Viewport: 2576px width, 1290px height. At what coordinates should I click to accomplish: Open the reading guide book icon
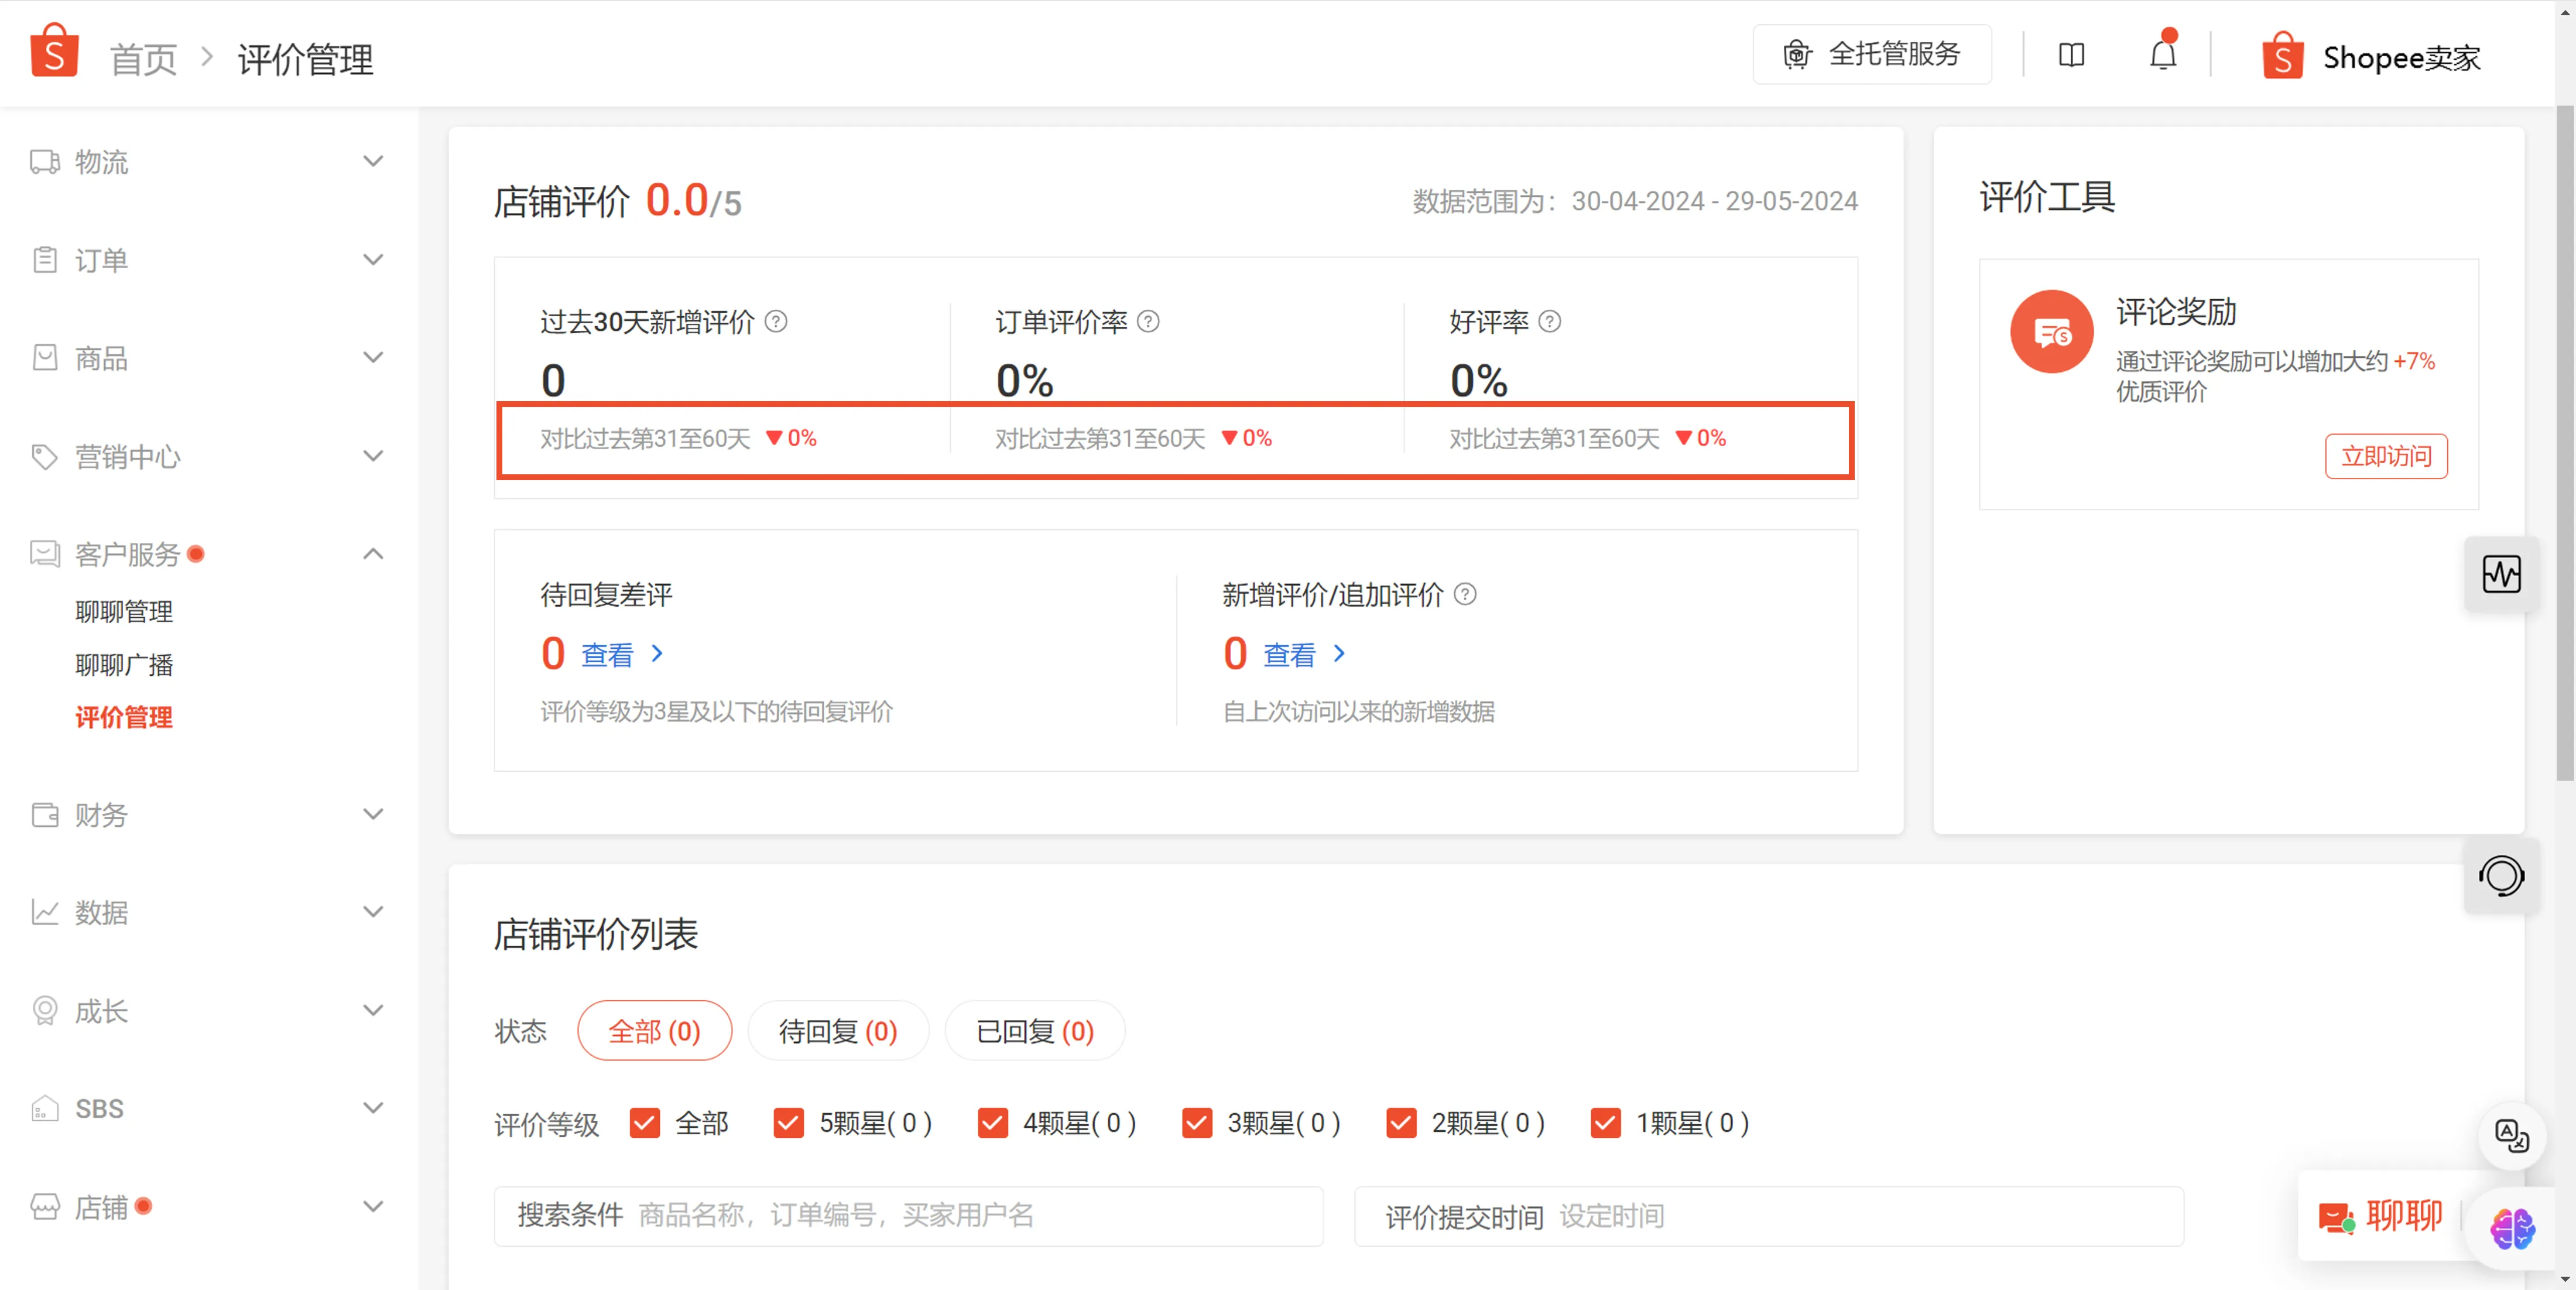2071,55
